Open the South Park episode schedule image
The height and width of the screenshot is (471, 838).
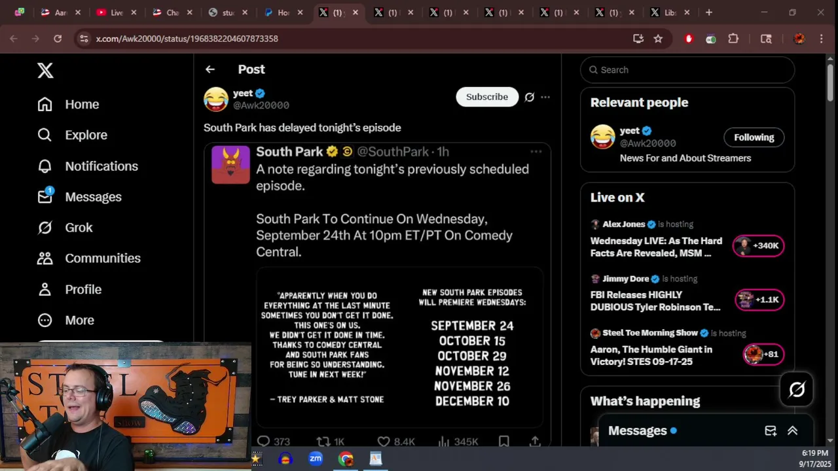pyautogui.click(x=399, y=347)
